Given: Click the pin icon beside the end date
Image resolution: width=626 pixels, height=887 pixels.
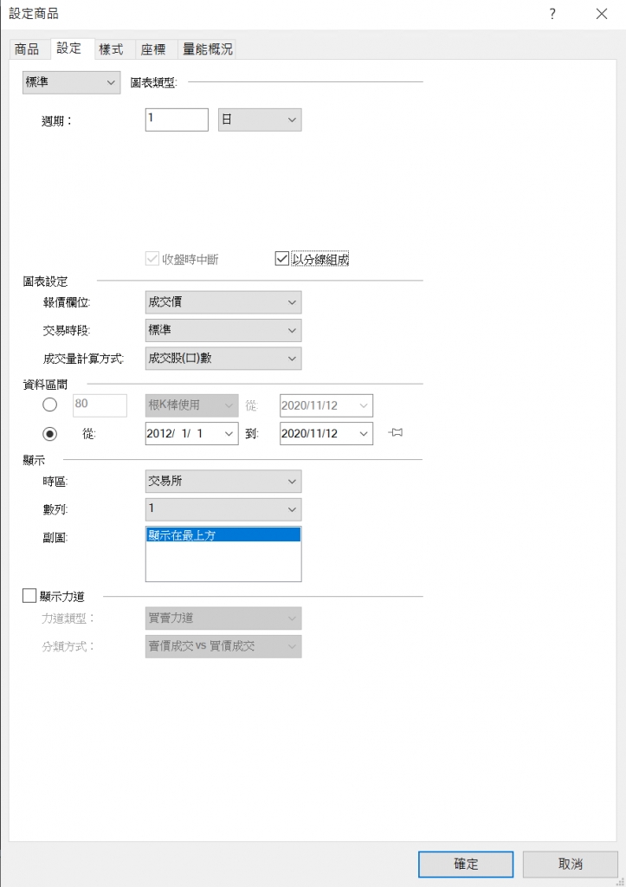Looking at the screenshot, I should coord(397,433).
